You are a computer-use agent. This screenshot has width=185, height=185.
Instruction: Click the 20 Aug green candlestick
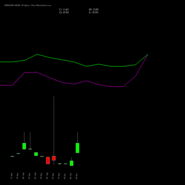tap(24, 146)
